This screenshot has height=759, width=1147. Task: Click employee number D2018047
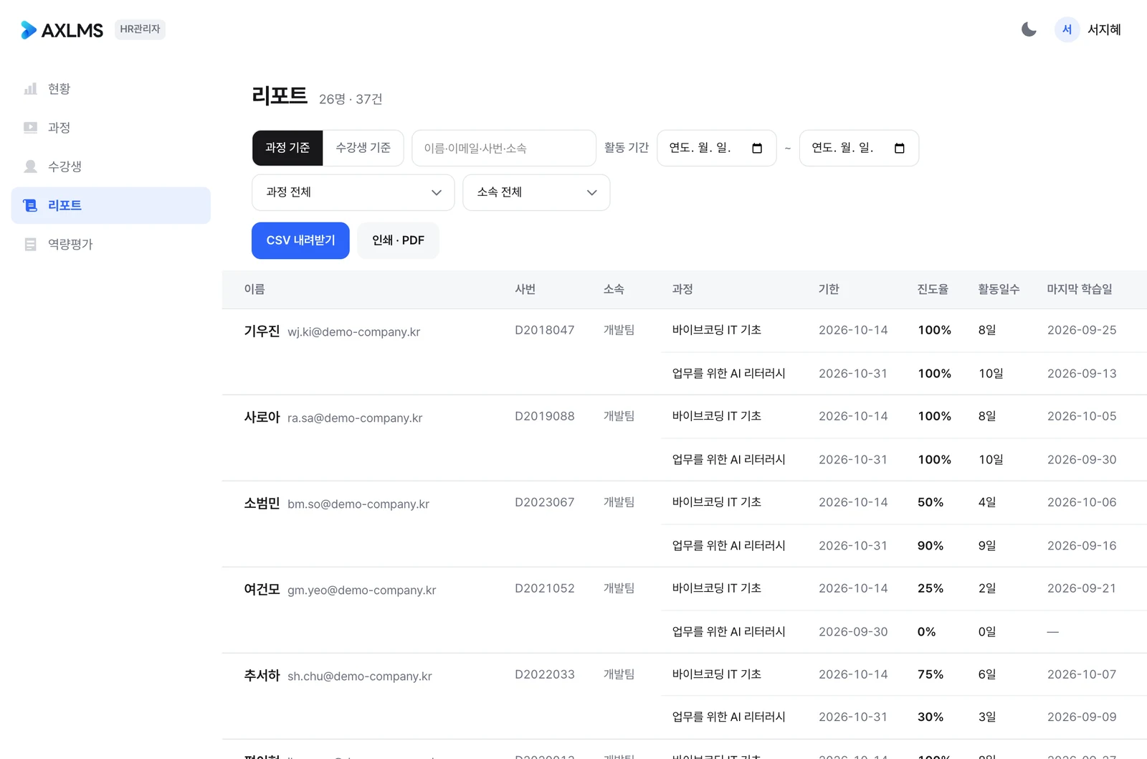pos(545,330)
